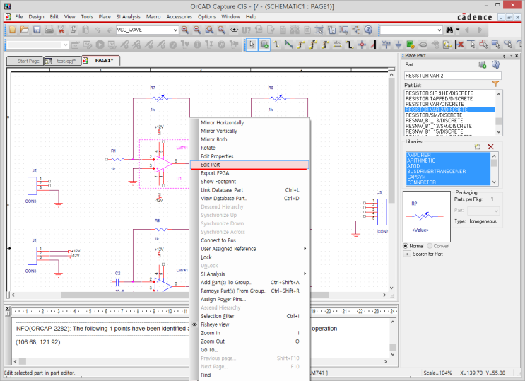Open a file with the folder icon
The image size is (525, 381).
point(25,30)
